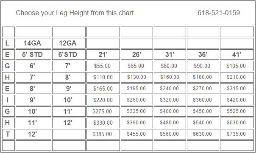
Task: Select the 6'STD cell
Action: pos(69,54)
